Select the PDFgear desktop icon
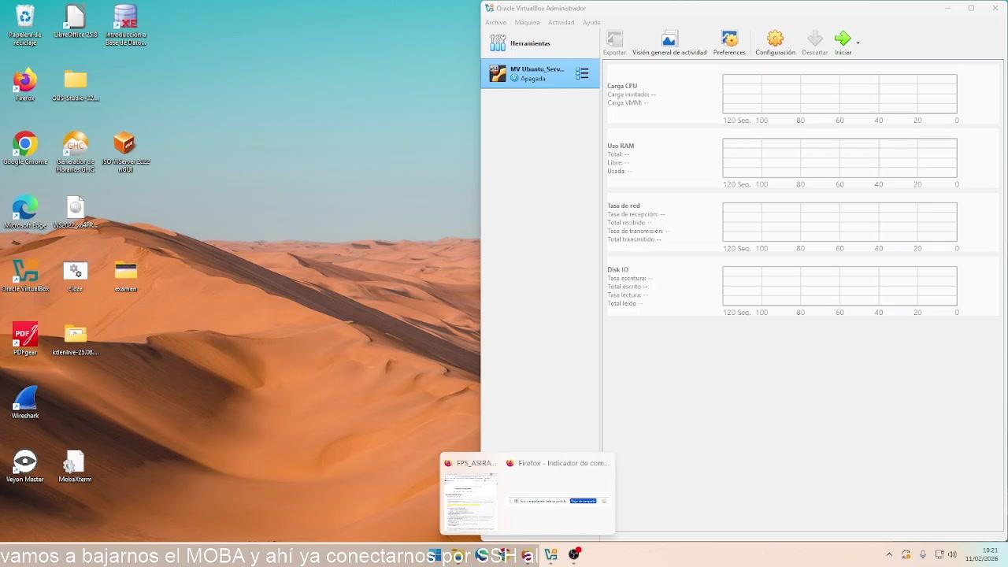This screenshot has width=1008, height=567. [x=25, y=335]
